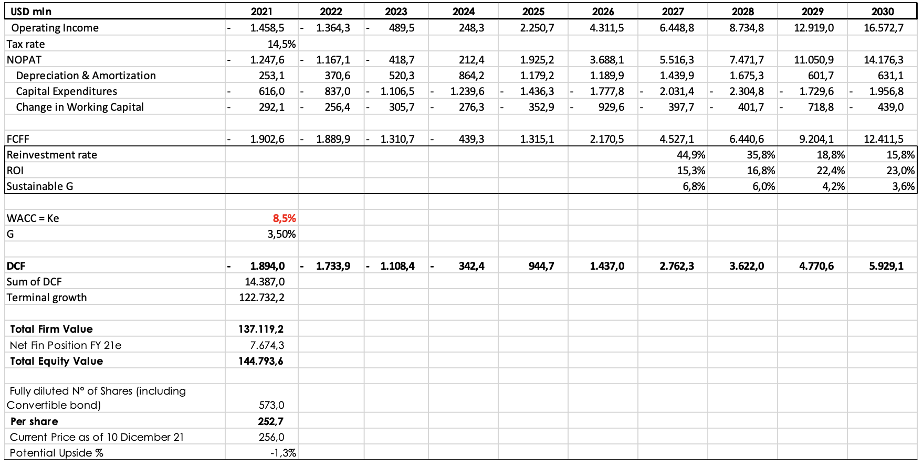Select Capital Expenditures 2028 value 2.304,8
Image resolution: width=923 pixels, height=467 pixels.
click(747, 91)
